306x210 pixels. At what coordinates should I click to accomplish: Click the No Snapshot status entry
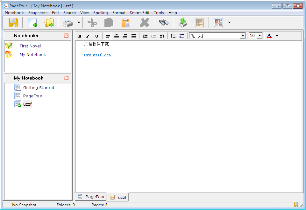click(x=24, y=205)
